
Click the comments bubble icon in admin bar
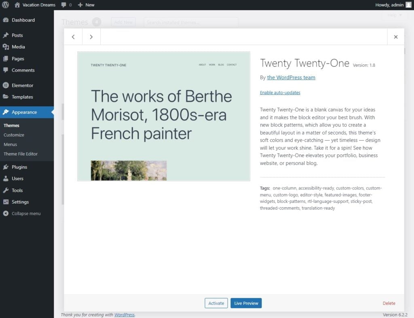click(63, 5)
